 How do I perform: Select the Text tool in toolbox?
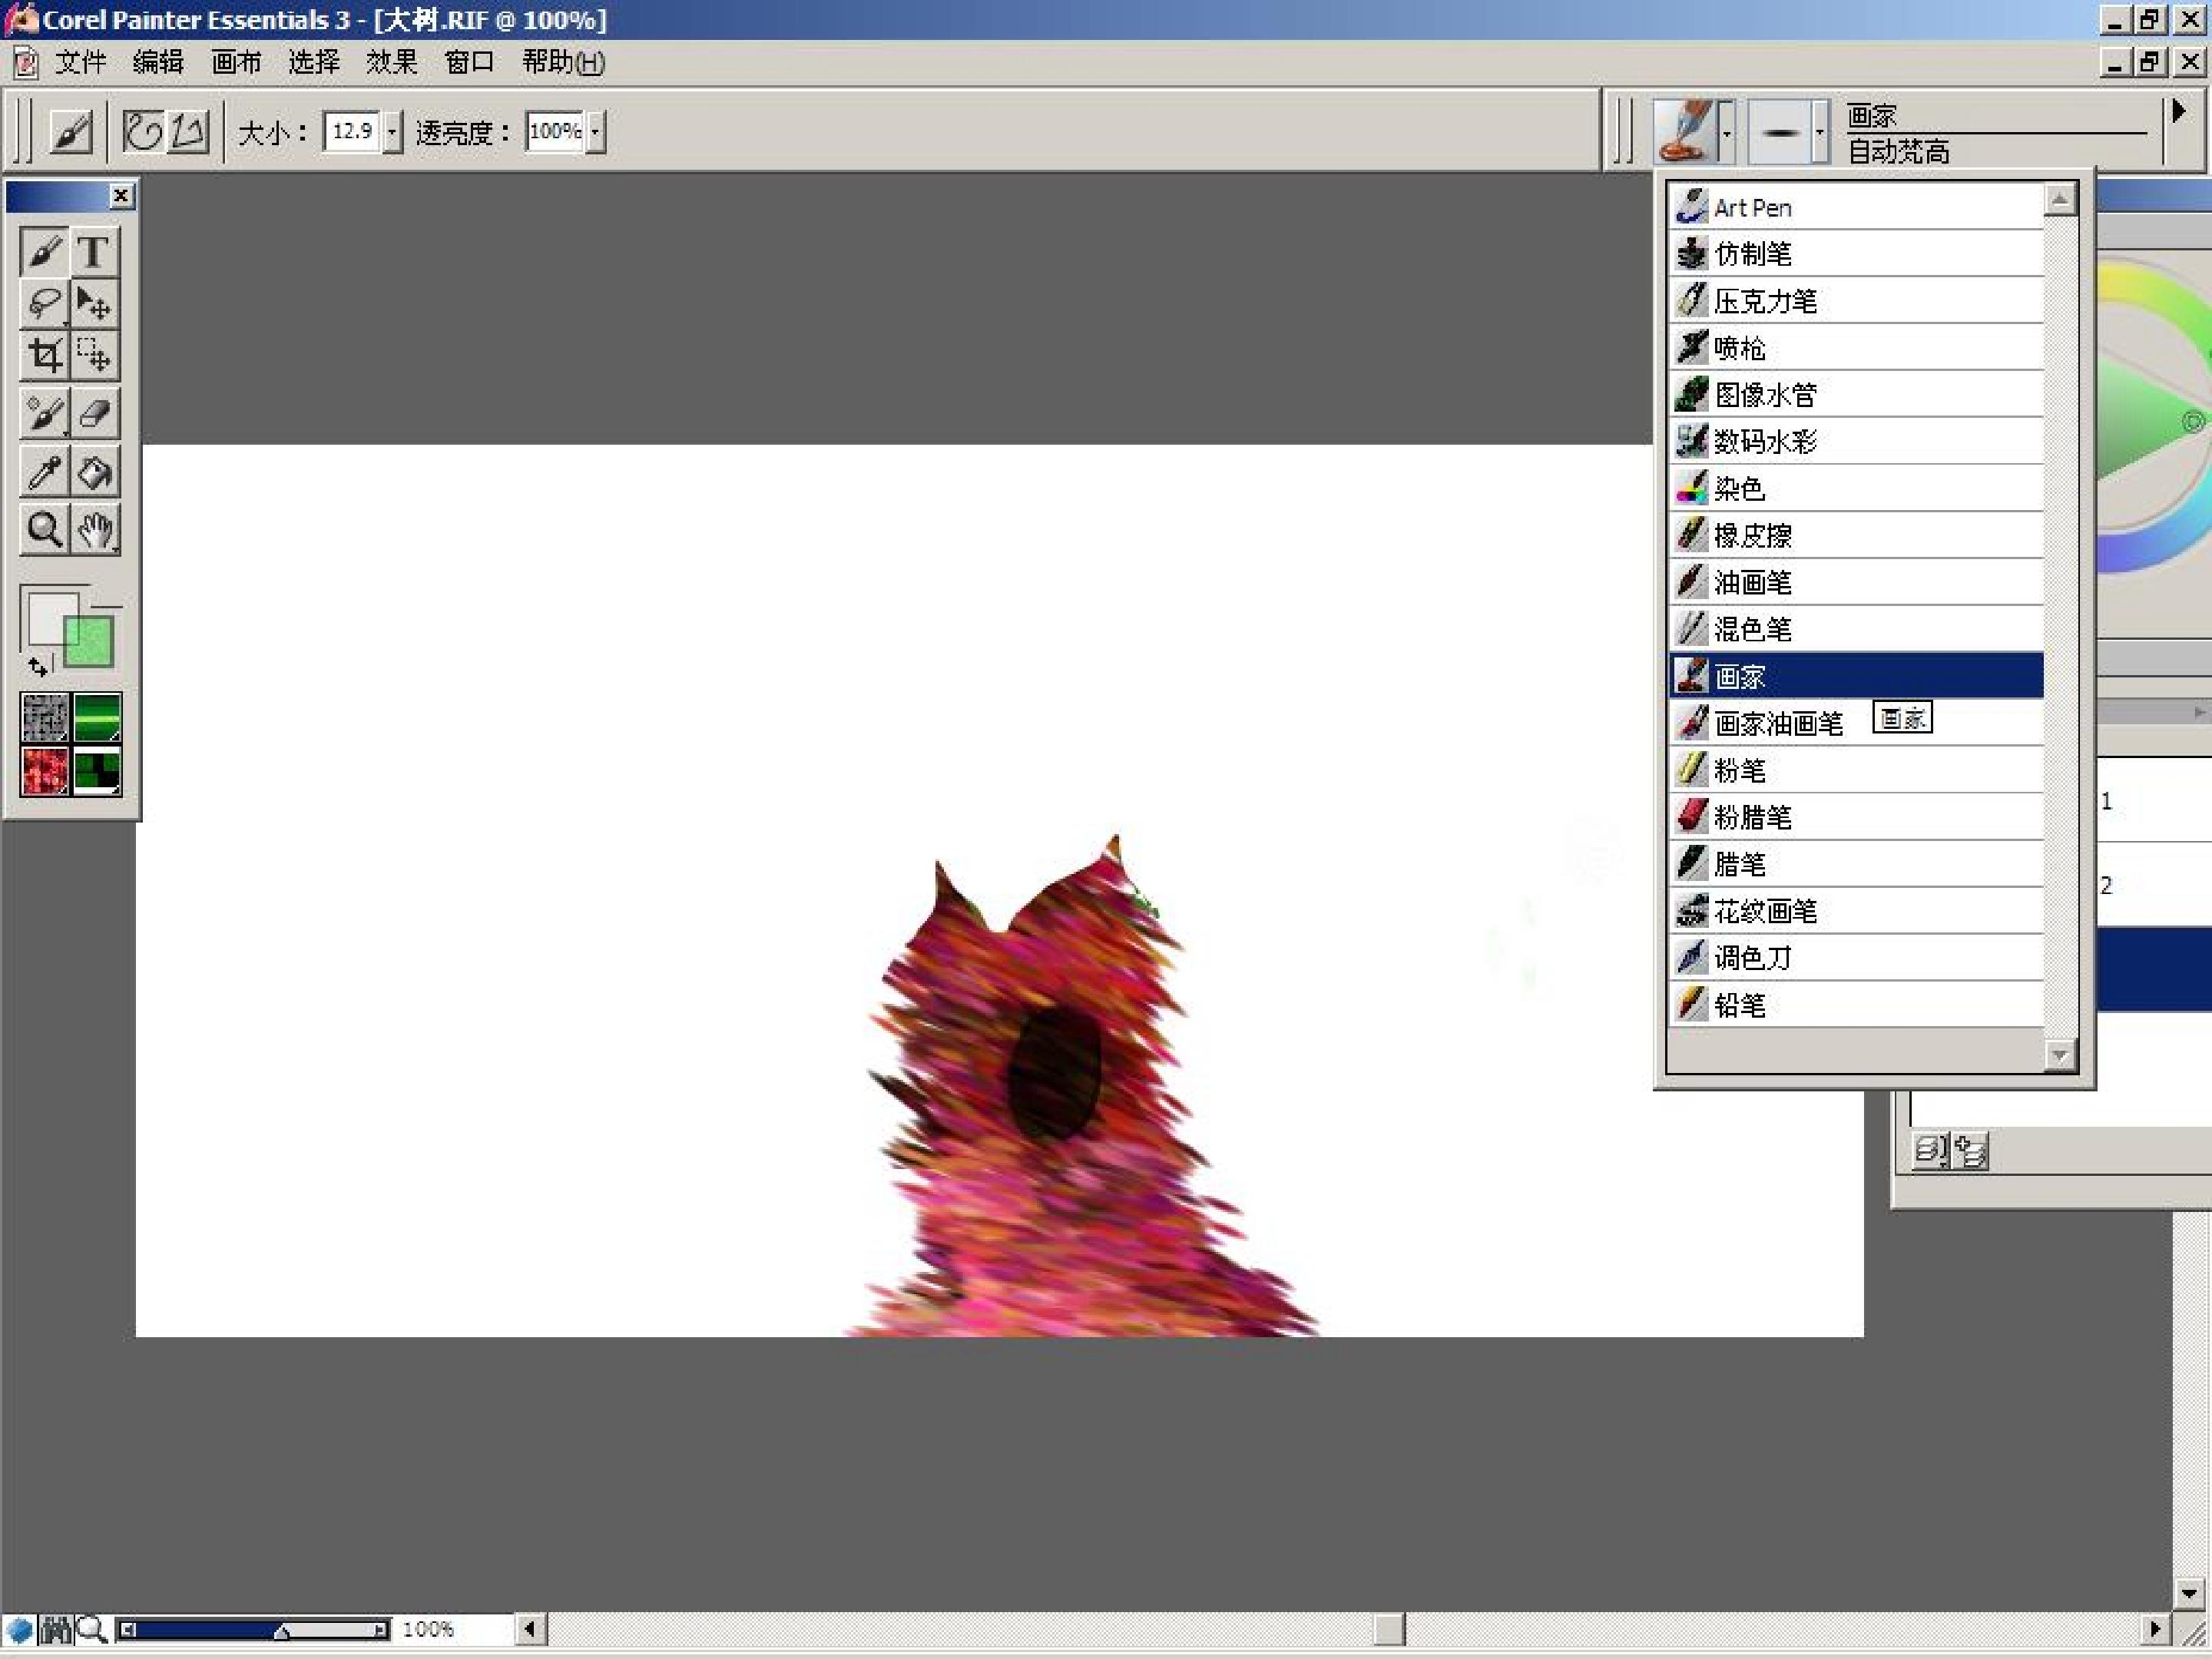coord(95,252)
